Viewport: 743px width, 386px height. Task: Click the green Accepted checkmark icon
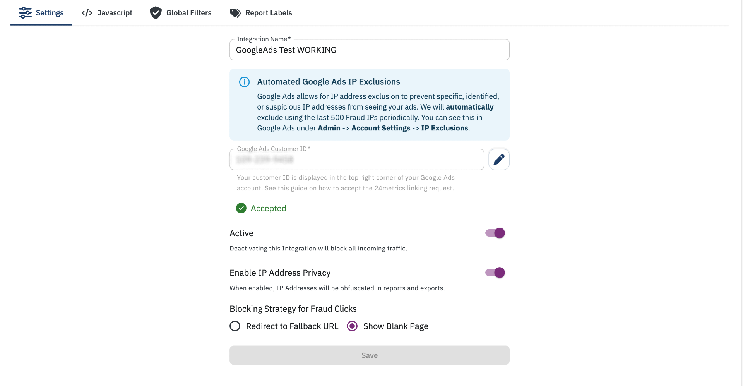241,208
